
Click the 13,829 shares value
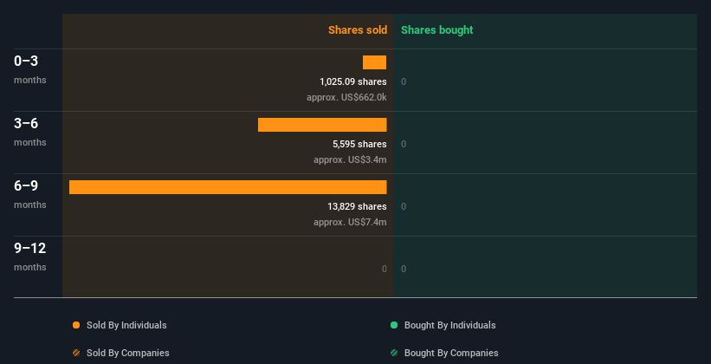[358, 206]
